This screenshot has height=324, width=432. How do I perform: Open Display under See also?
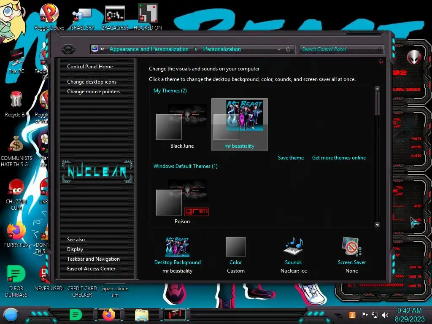tap(75, 249)
